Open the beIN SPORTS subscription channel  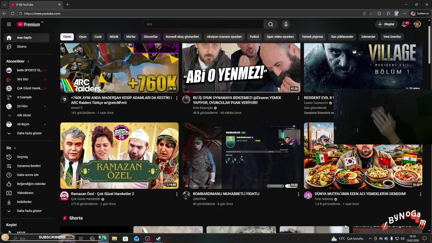click(x=27, y=70)
